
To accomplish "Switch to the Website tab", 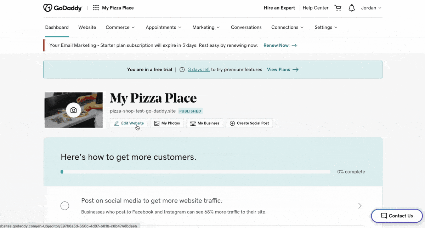I will 87,27.
